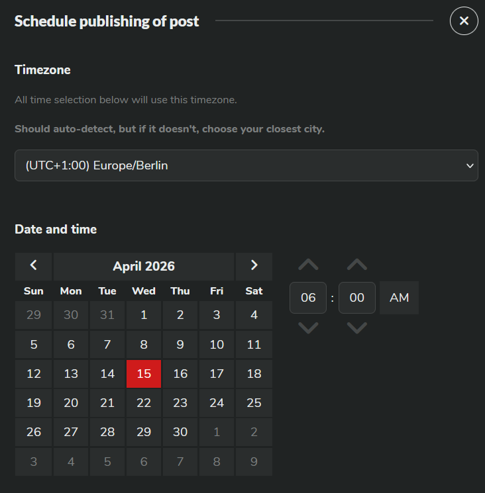485x493 pixels.
Task: Pick April 30 on the calendar
Action: pos(180,432)
